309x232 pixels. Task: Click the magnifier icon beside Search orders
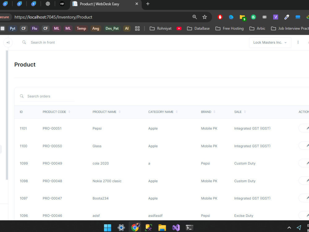pyautogui.click(x=22, y=96)
